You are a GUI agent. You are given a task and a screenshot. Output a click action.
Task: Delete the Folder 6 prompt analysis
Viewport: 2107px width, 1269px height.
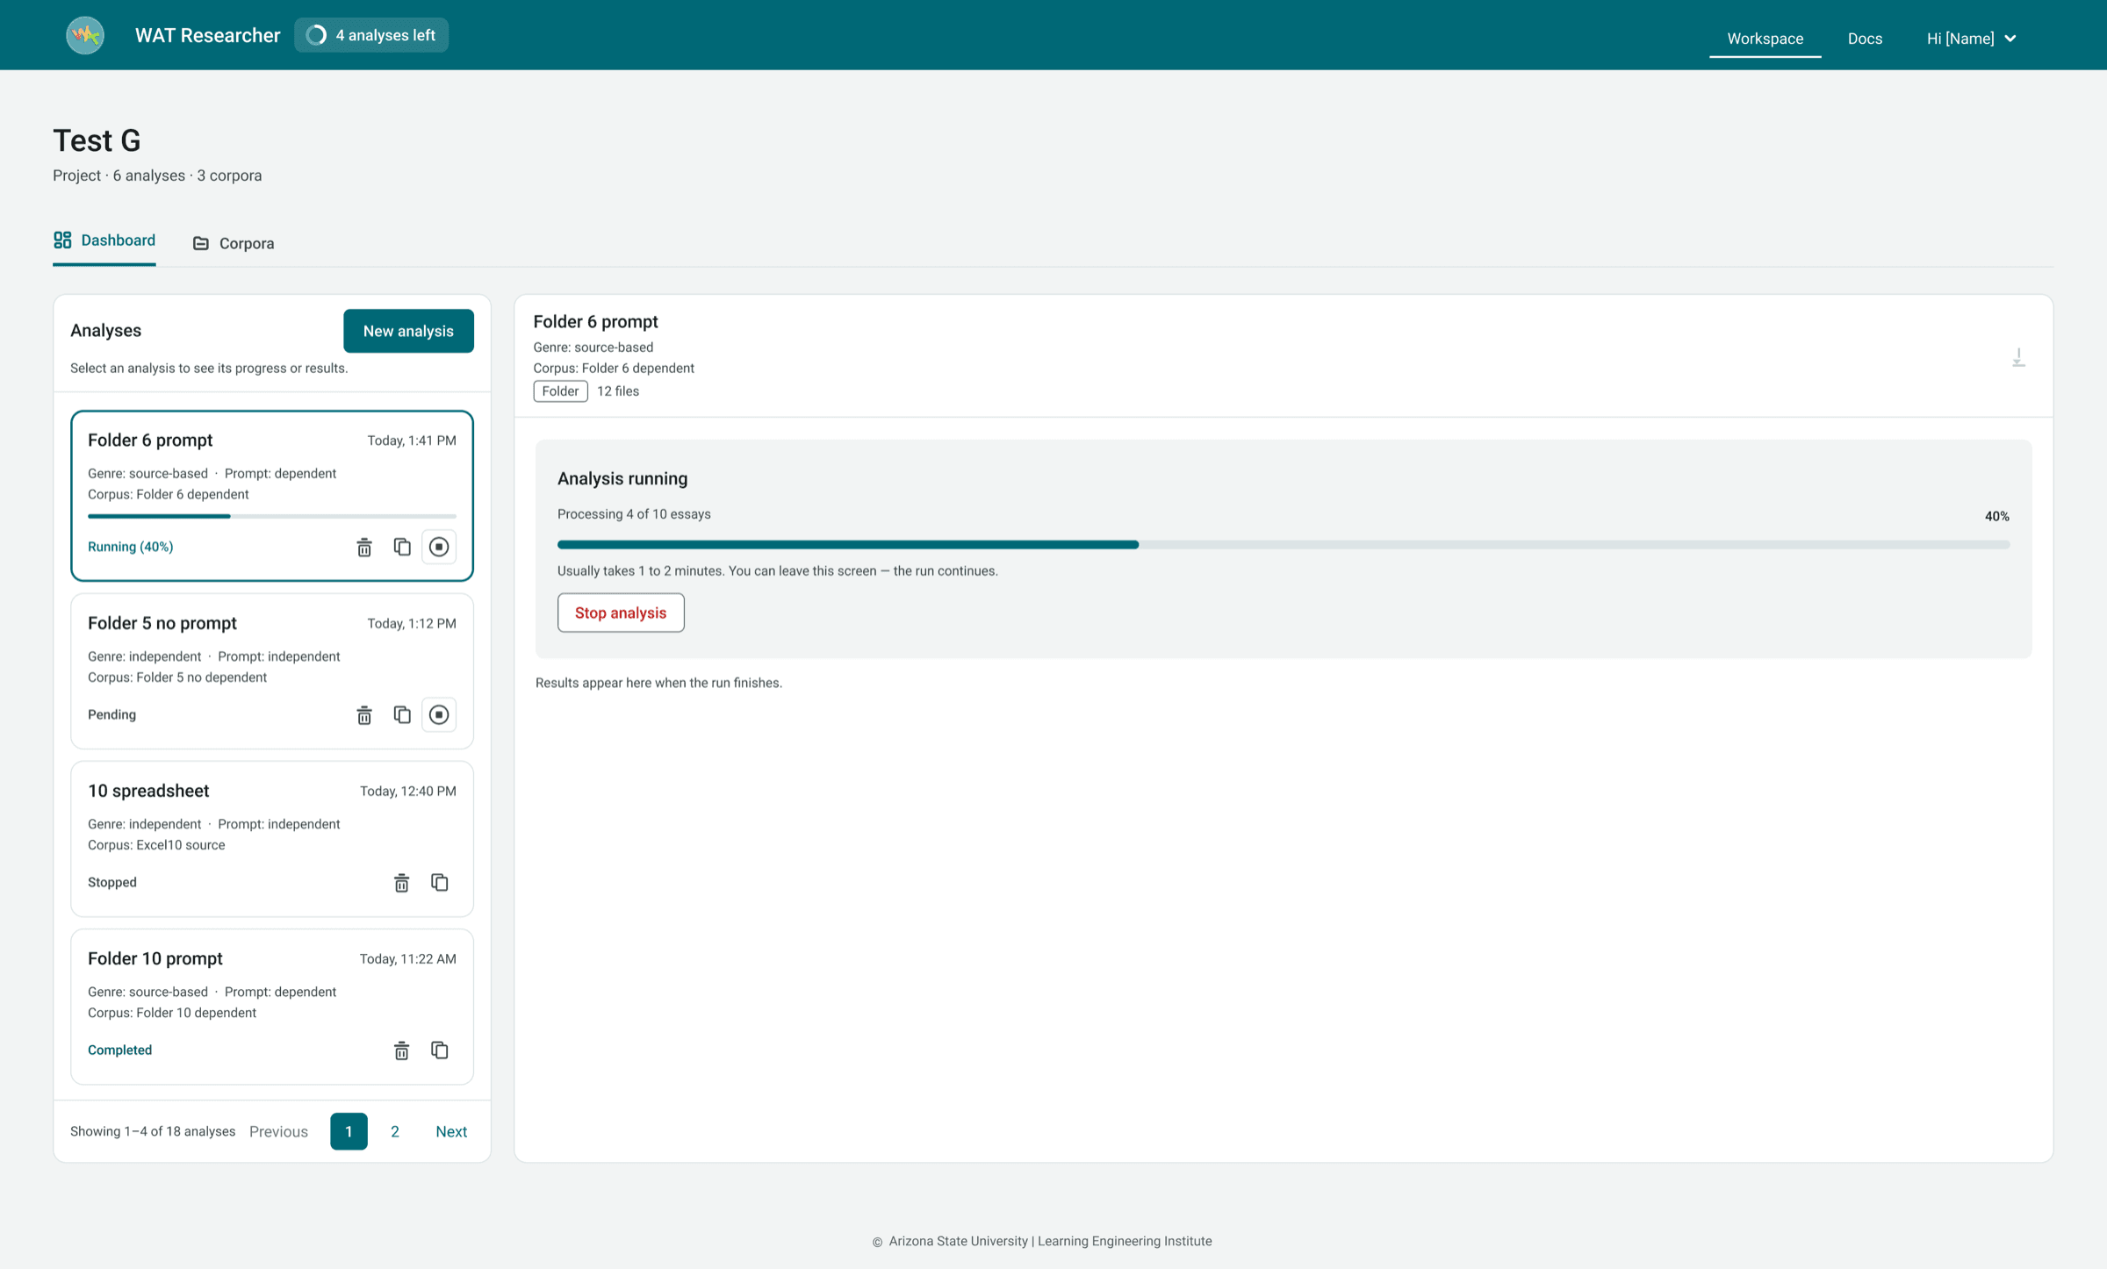pyautogui.click(x=364, y=547)
